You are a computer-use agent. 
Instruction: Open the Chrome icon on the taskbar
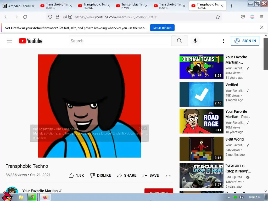(x=32, y=197)
